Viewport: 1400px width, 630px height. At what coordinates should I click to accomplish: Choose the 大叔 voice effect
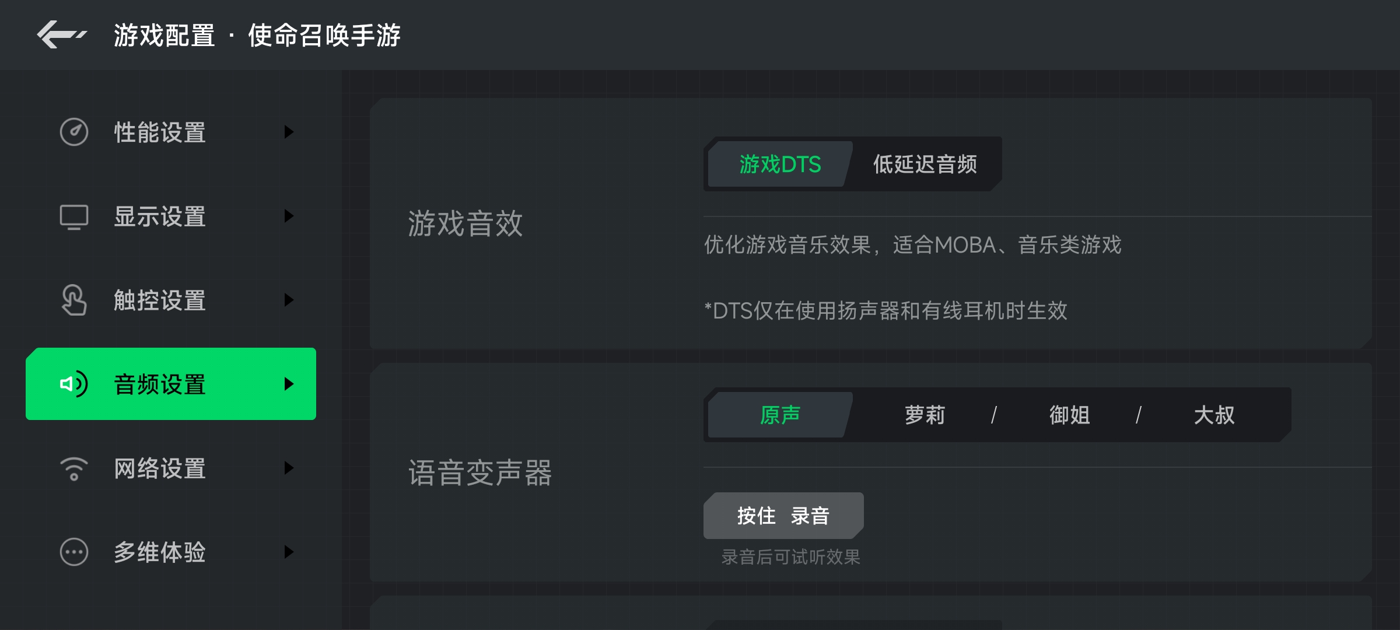[1214, 415]
